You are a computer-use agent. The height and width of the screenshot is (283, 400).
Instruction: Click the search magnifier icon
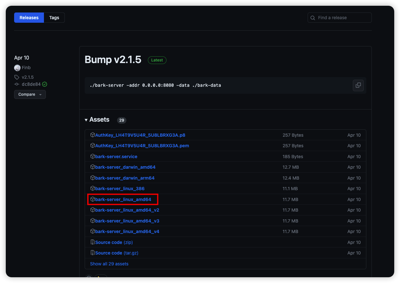[313, 18]
